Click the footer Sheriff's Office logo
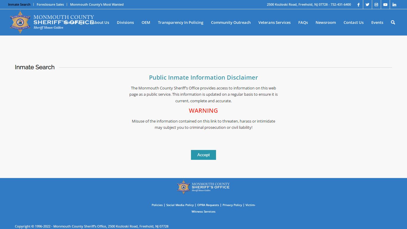 (x=203, y=187)
